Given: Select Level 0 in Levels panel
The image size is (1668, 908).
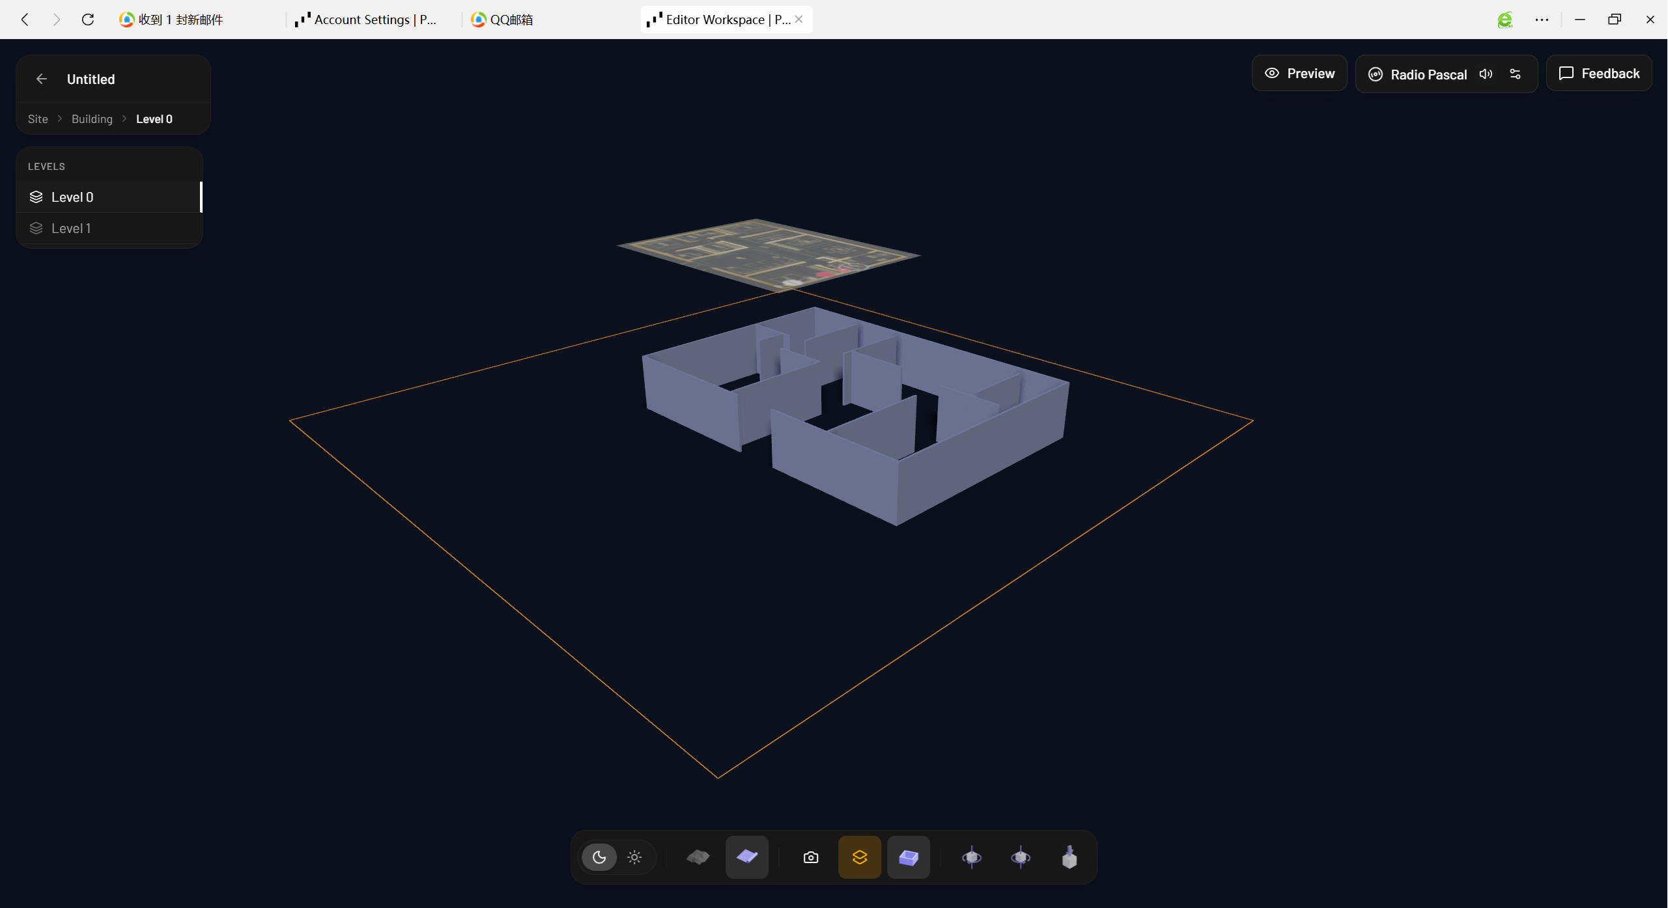Looking at the screenshot, I should 72,197.
